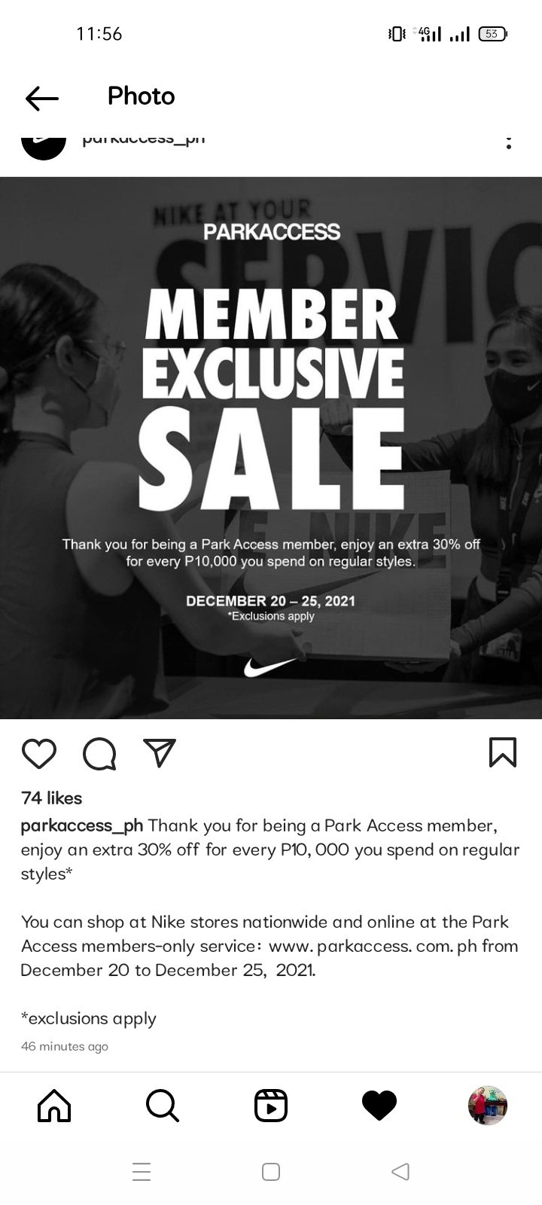Image resolution: width=542 pixels, height=1205 pixels.
Task: Save post with the bookmark icon
Action: 503,752
